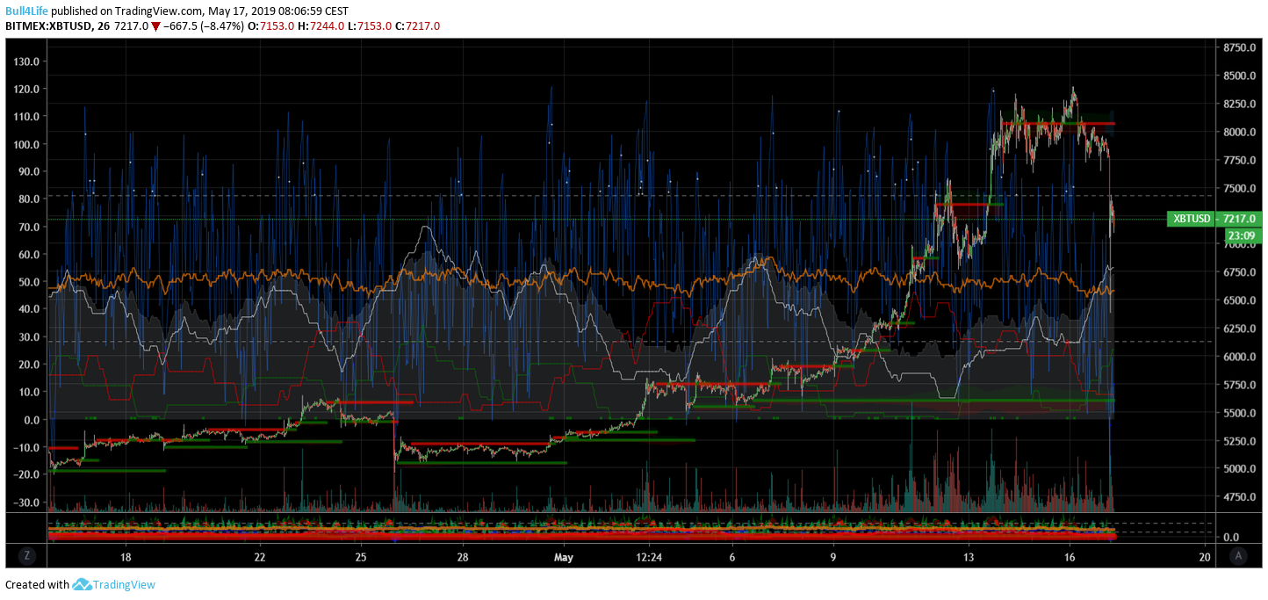Viewport: 1268px width, 600px height.
Task: Click 130.0 on the indicator scale
Action: (x=27, y=61)
